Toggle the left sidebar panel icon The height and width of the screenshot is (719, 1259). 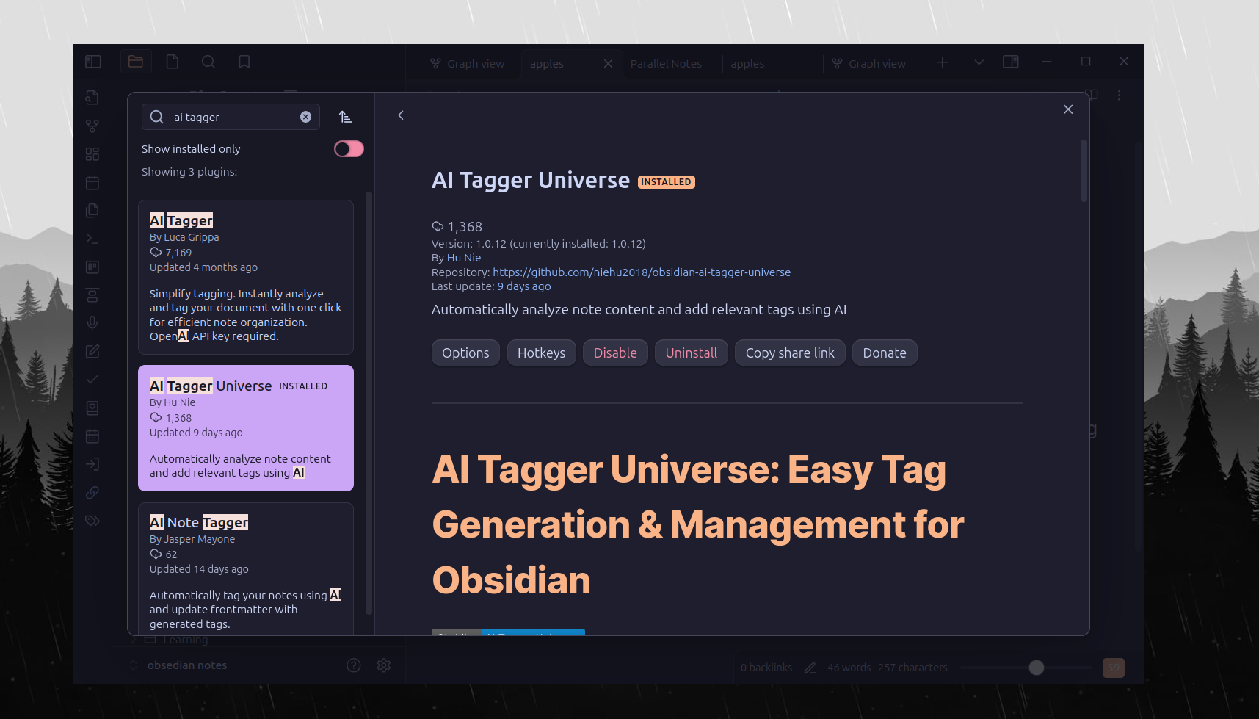[x=93, y=62]
